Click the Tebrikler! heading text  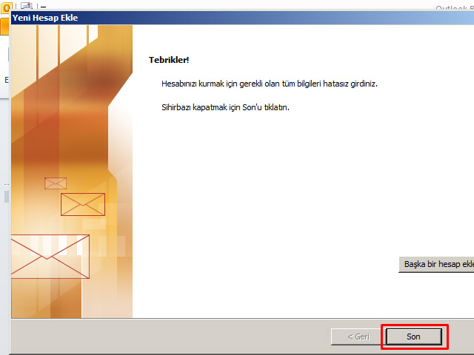coord(170,59)
